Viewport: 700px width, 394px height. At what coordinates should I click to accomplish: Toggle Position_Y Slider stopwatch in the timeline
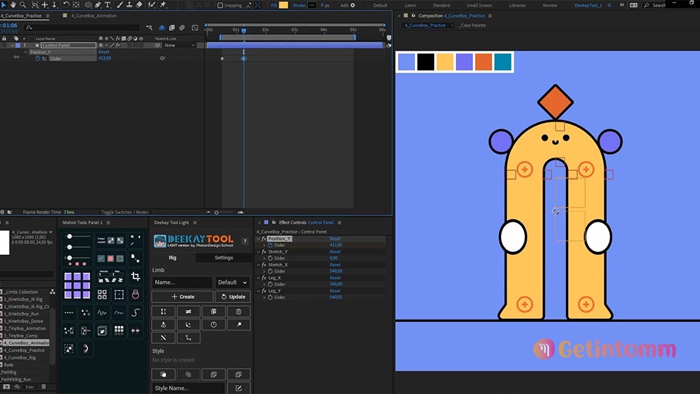(38, 59)
